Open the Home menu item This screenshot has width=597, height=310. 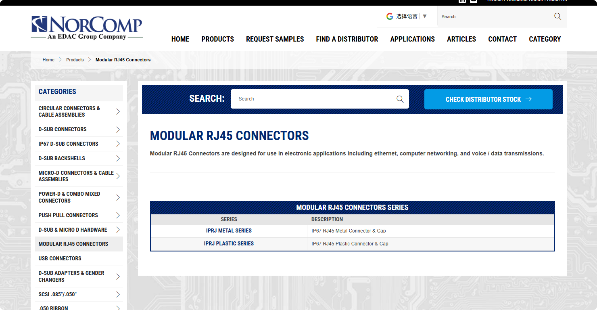click(180, 39)
